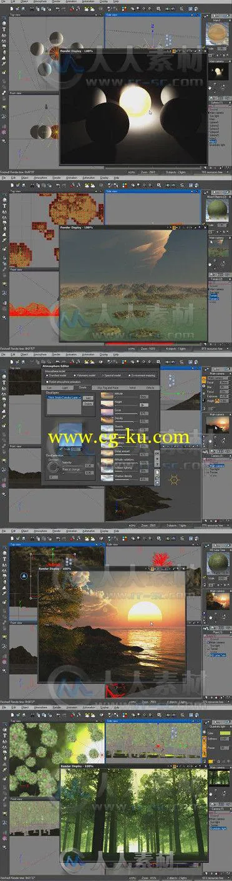This screenshot has height=881, width=232.
Task: Open the Object menu in the islands render screenshot
Action: point(25,178)
